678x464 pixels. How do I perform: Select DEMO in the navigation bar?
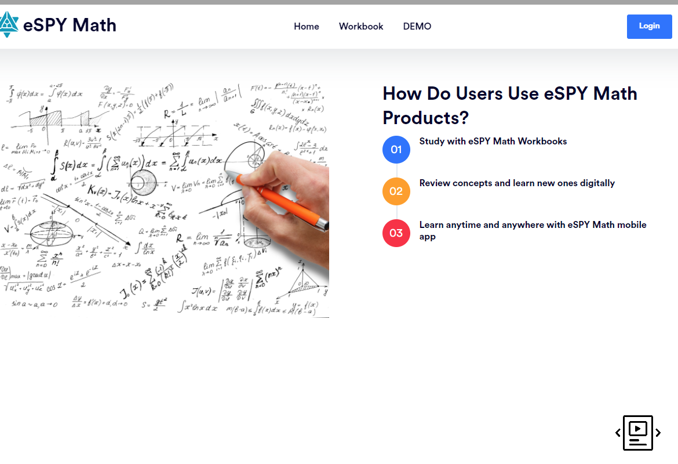click(417, 27)
